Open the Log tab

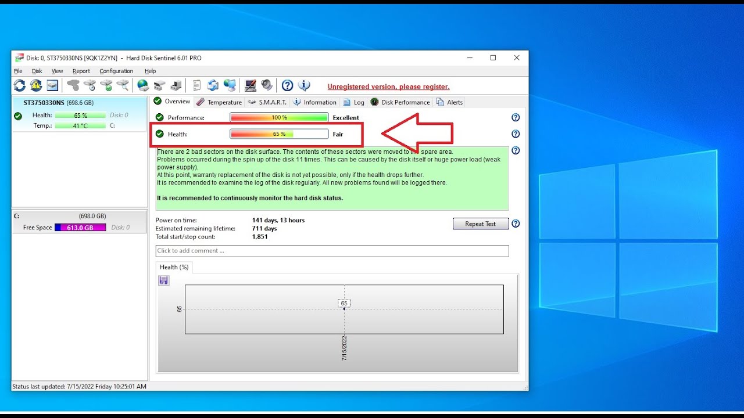354,102
